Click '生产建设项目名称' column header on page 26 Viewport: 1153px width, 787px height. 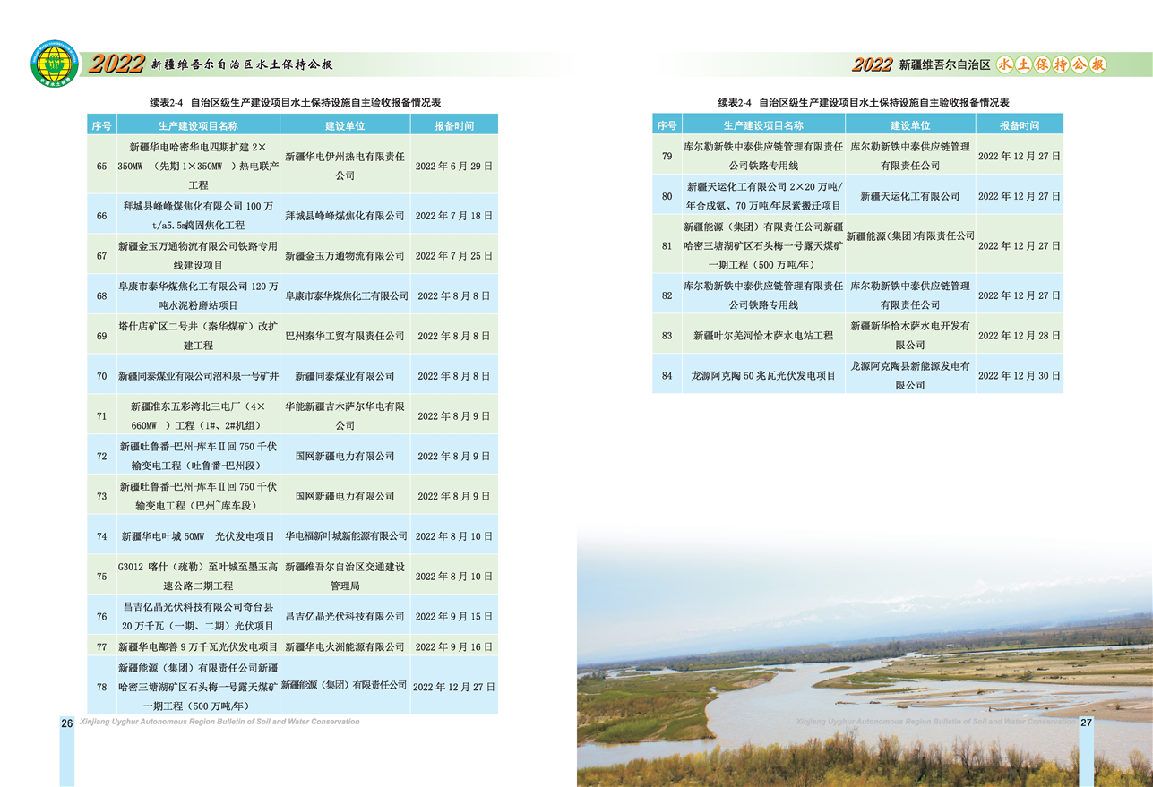198,126
